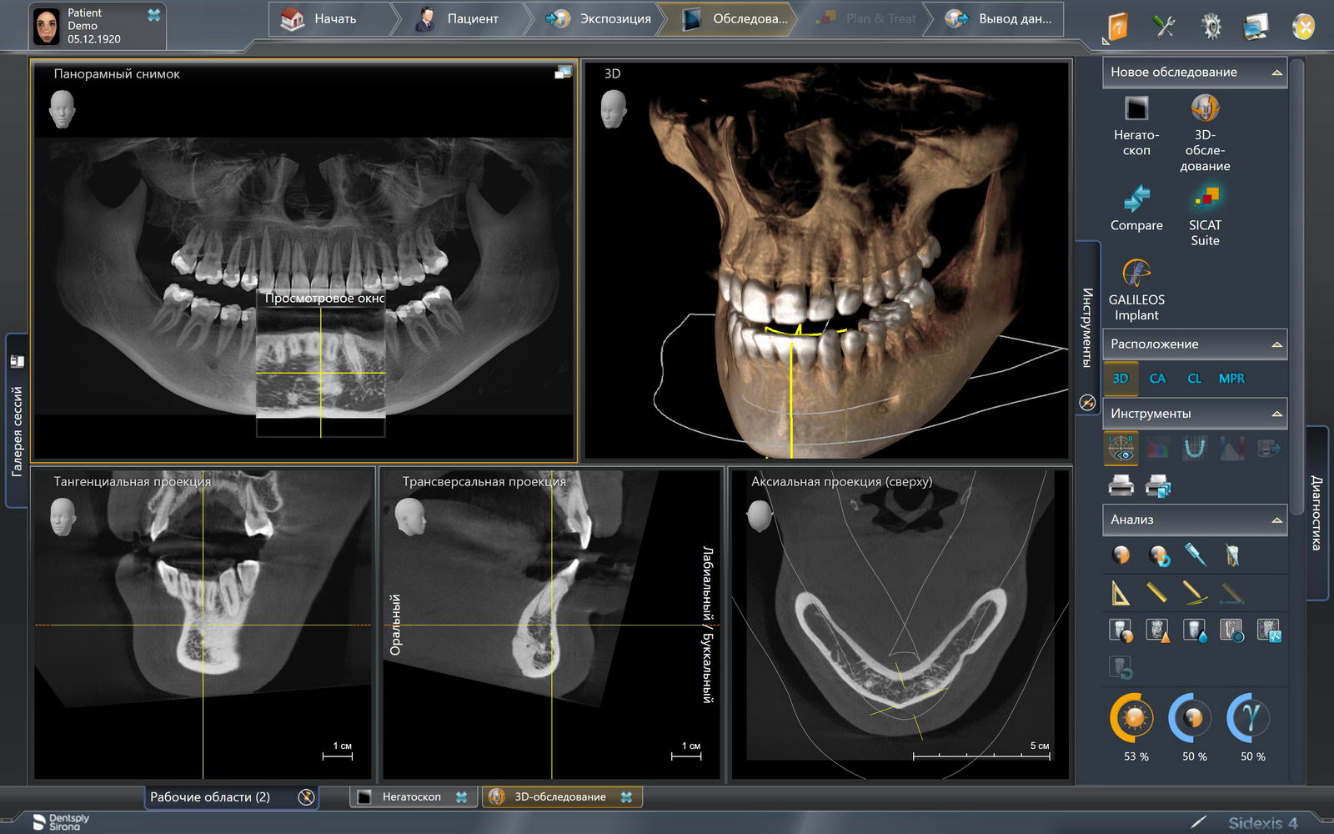Click the wrench and screwdriver tools icon

tap(1164, 27)
